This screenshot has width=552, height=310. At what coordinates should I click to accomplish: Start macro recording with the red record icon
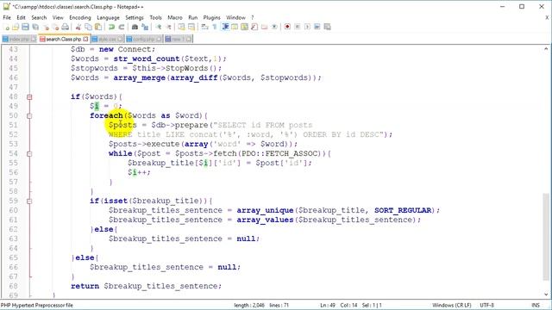[287, 27]
